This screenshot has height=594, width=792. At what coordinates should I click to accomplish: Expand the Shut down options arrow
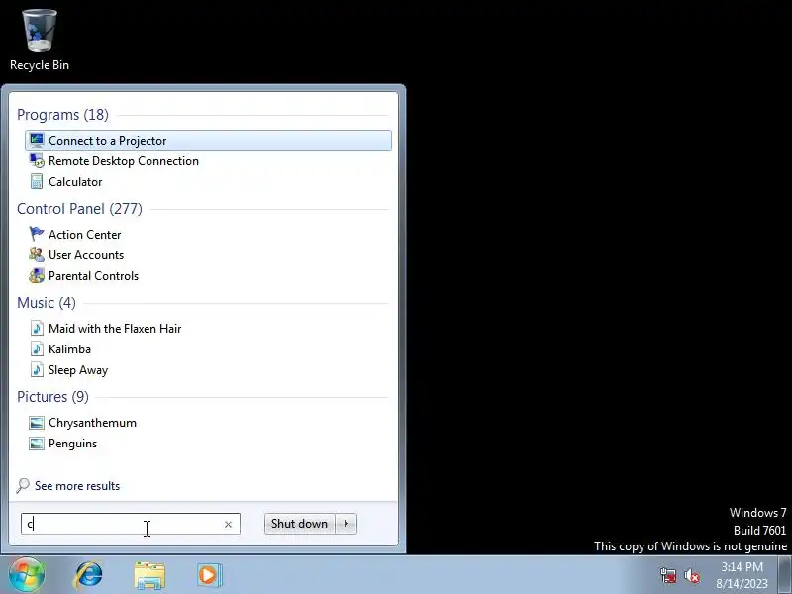(x=346, y=524)
